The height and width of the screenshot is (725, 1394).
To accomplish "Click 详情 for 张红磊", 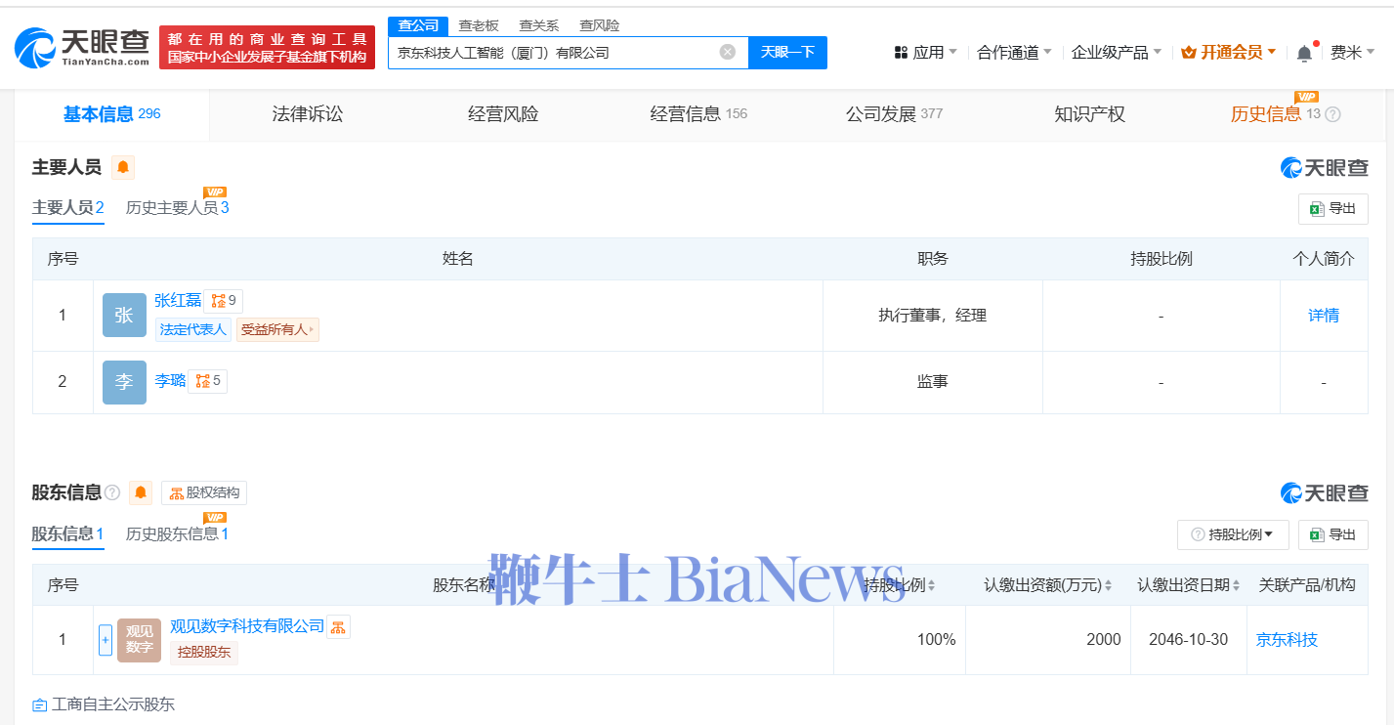I will click(1324, 316).
